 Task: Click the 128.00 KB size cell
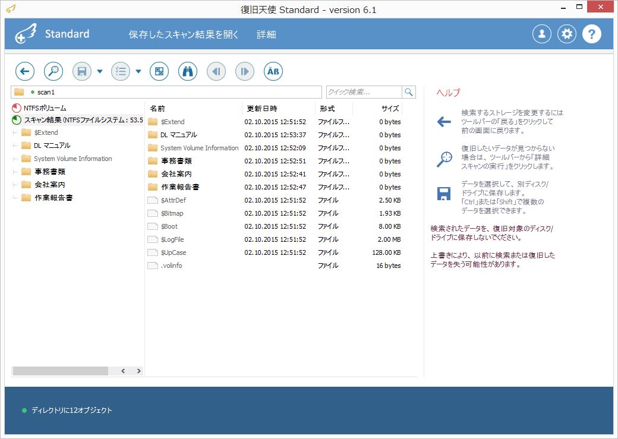386,252
